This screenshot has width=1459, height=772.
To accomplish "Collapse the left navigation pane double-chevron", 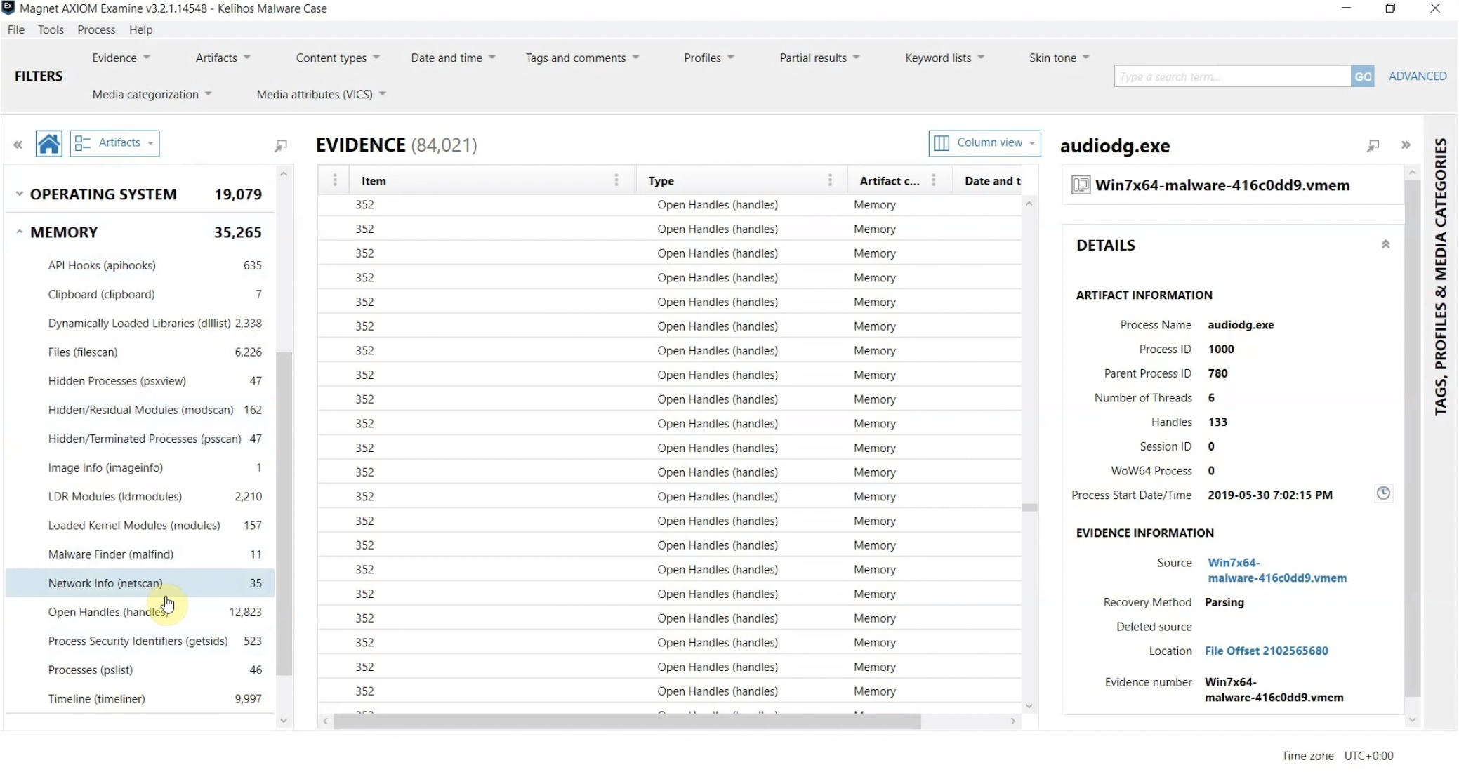I will click(18, 145).
